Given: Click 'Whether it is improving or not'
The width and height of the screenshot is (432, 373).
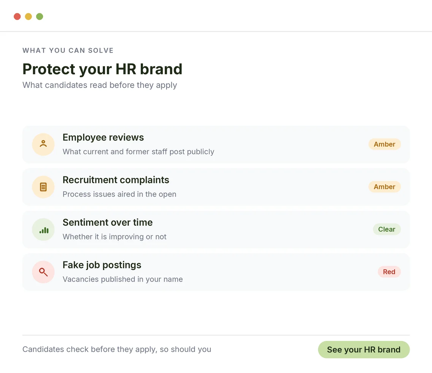Looking at the screenshot, I should [114, 237].
